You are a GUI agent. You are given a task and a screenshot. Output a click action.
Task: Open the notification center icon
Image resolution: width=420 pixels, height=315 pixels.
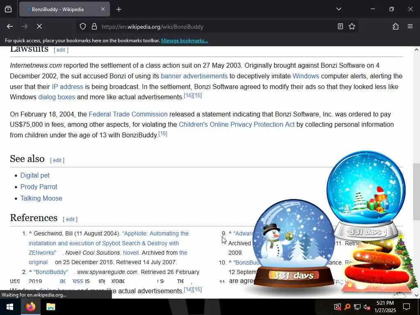click(406, 307)
